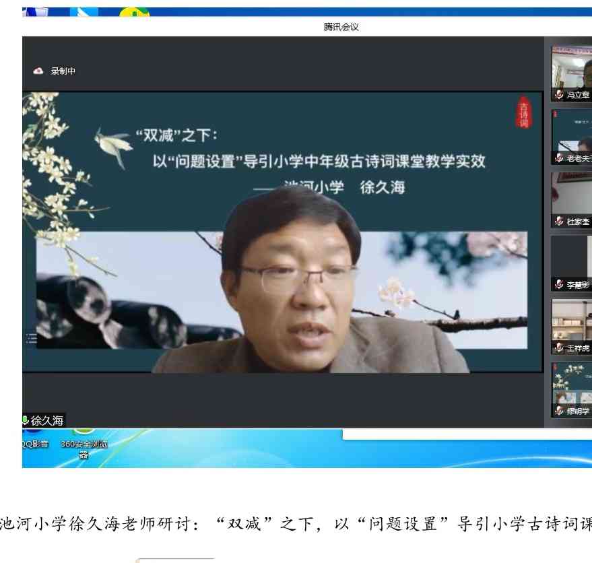Click the 腾讯会议 window title bar
The width and height of the screenshot is (592, 563).
[x=341, y=27]
